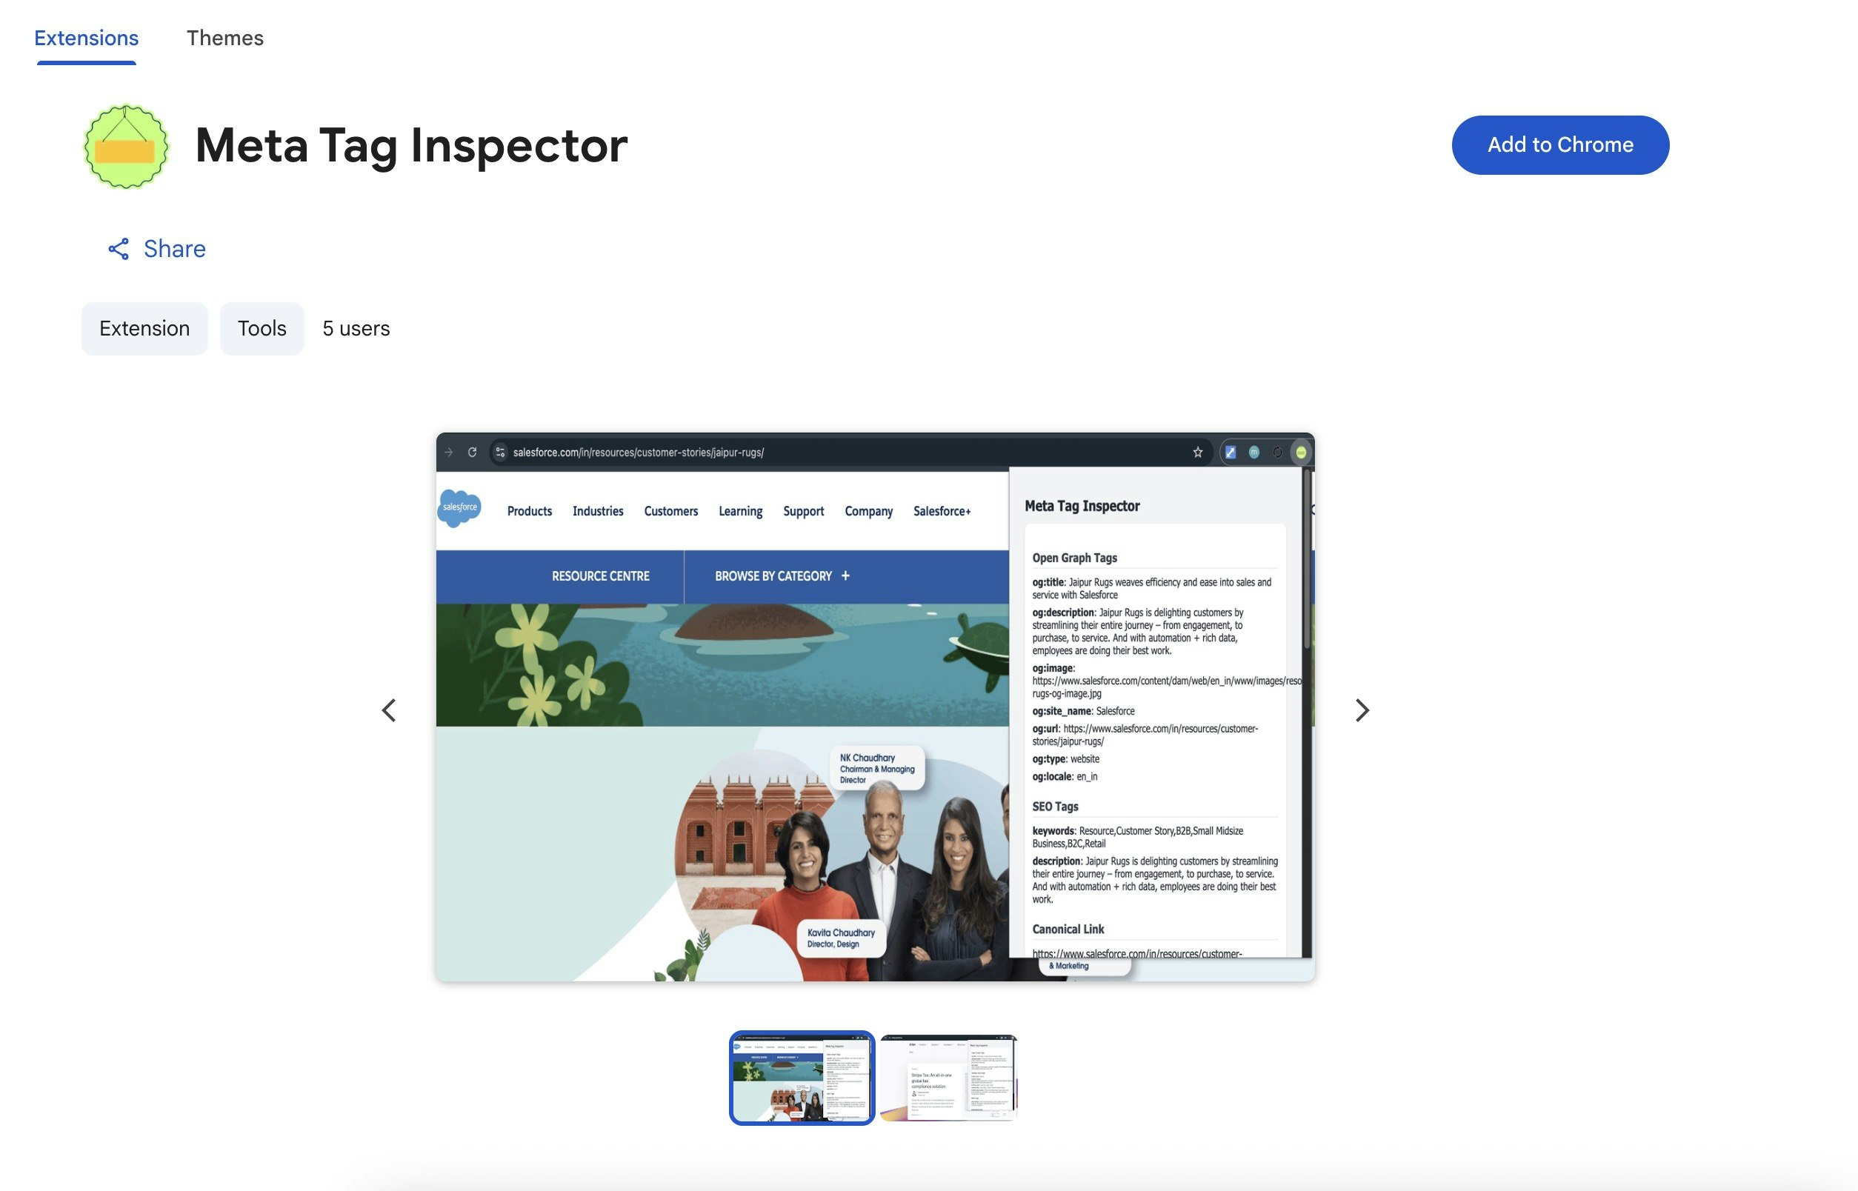Select the second screenshot thumbnail
This screenshot has width=1858, height=1191.
pos(948,1078)
